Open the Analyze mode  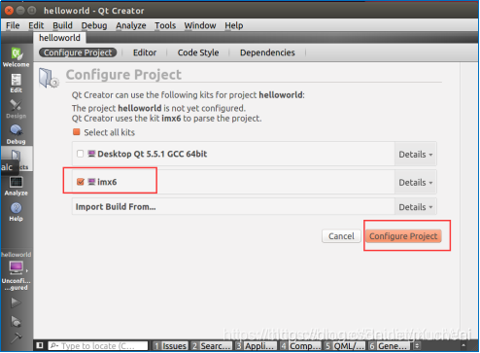click(x=16, y=186)
